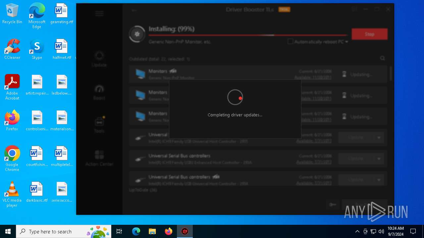Select ledbelow image file on desktop

[x=62, y=85]
